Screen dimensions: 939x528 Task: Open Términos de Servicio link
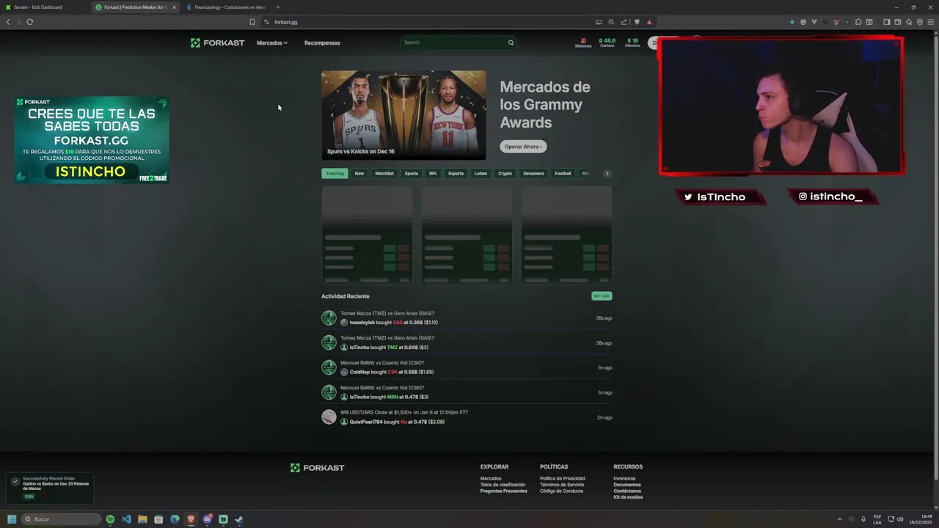click(562, 485)
